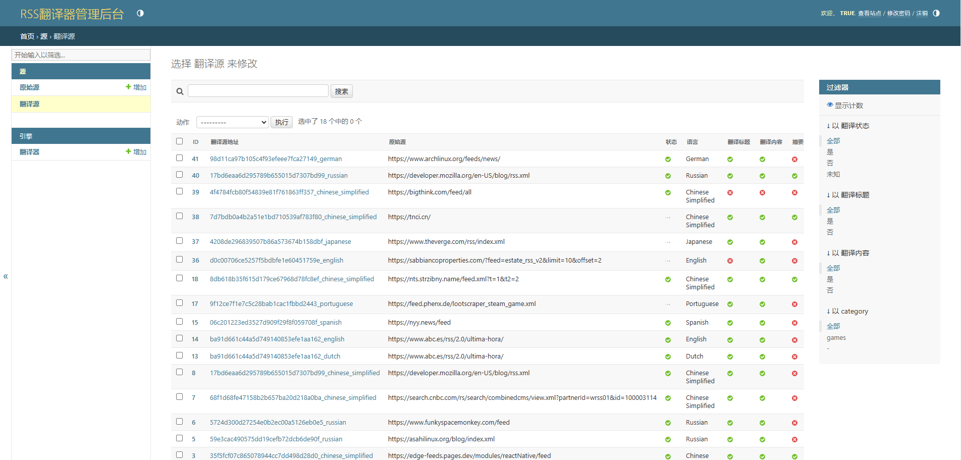Click the search magnifier icon

180,91
